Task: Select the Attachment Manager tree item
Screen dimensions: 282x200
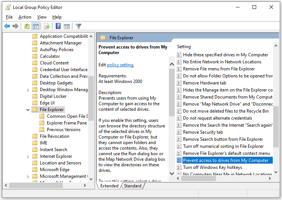Action: [61, 43]
